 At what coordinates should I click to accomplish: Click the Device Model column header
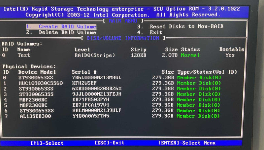(37, 72)
